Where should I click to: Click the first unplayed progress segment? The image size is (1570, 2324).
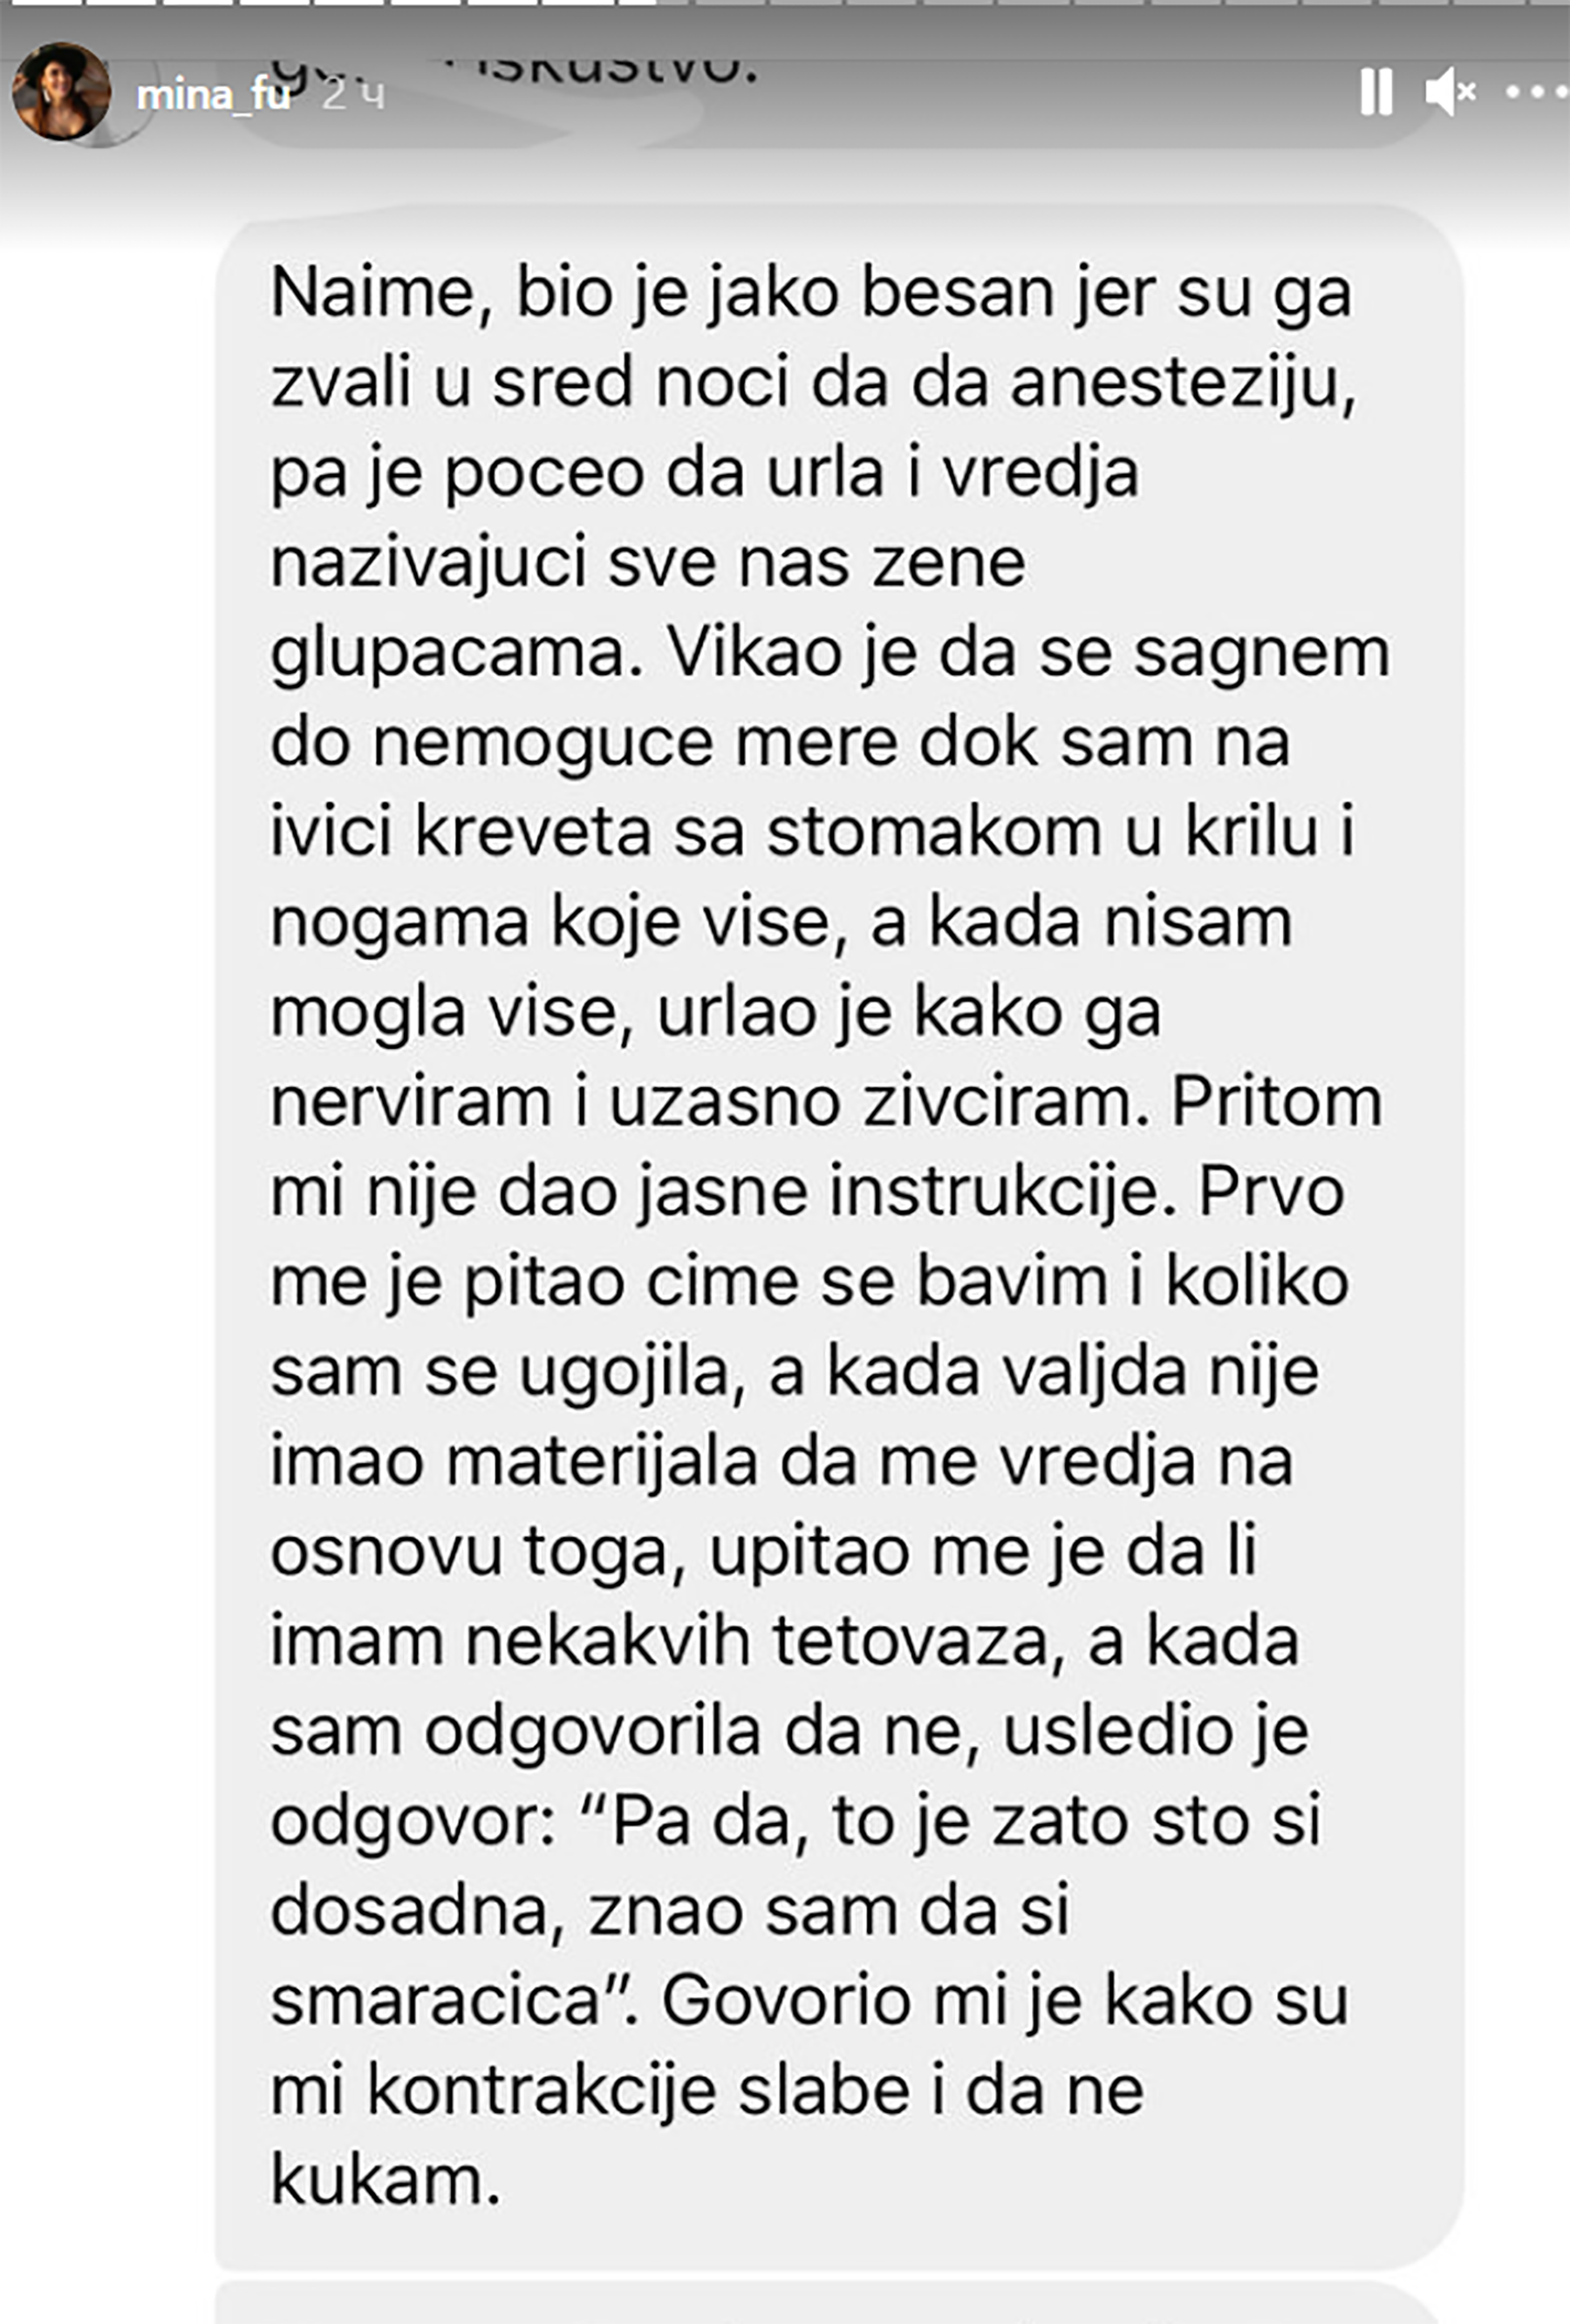tap(730, 3)
